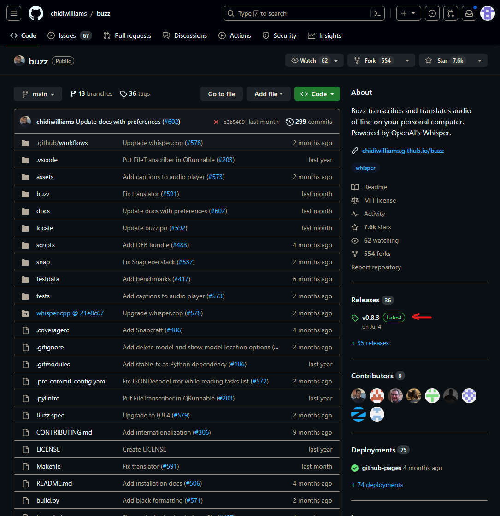
Task: Open the Buzz.spec file
Action: tap(50, 415)
